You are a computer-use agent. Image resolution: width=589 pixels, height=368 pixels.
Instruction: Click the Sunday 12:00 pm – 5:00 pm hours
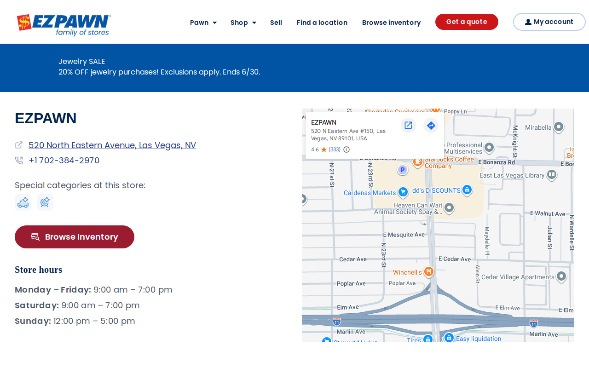coord(75,321)
